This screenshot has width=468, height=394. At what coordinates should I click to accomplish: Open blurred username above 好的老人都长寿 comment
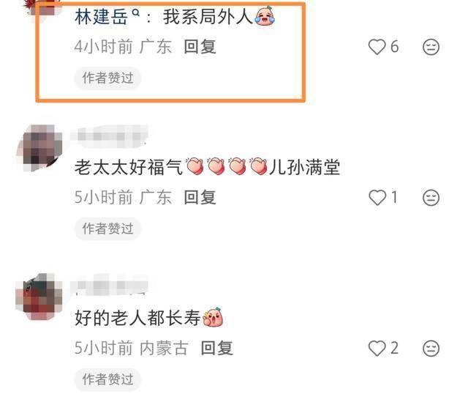click(x=109, y=285)
